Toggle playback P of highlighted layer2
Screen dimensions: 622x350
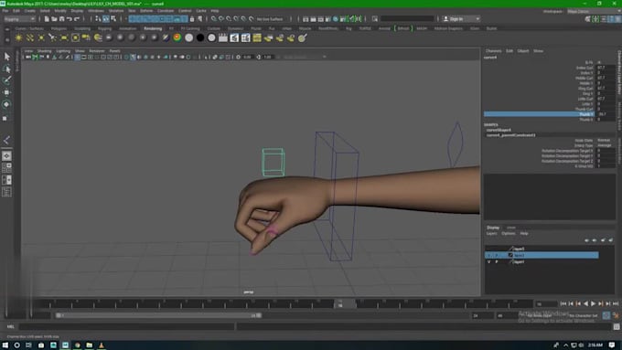point(497,255)
